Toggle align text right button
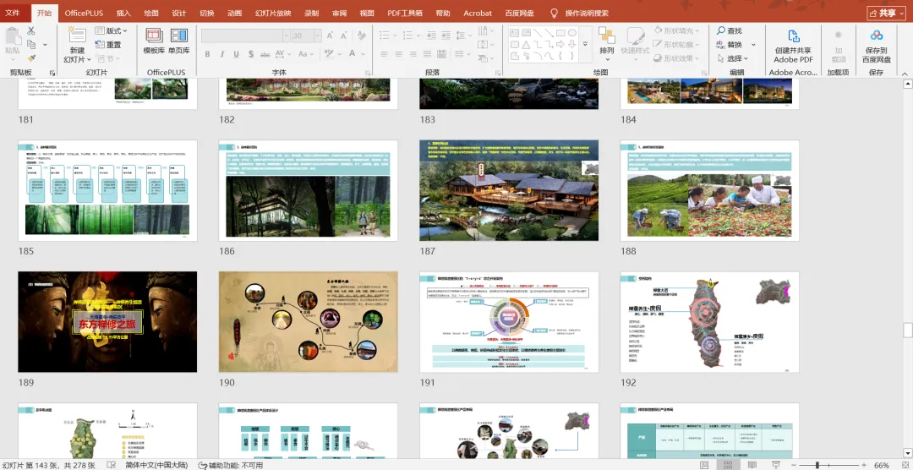 [x=413, y=54]
